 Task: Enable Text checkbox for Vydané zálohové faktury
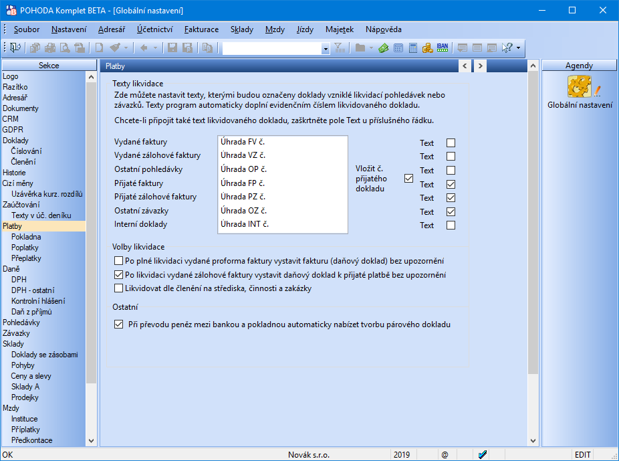coord(451,157)
